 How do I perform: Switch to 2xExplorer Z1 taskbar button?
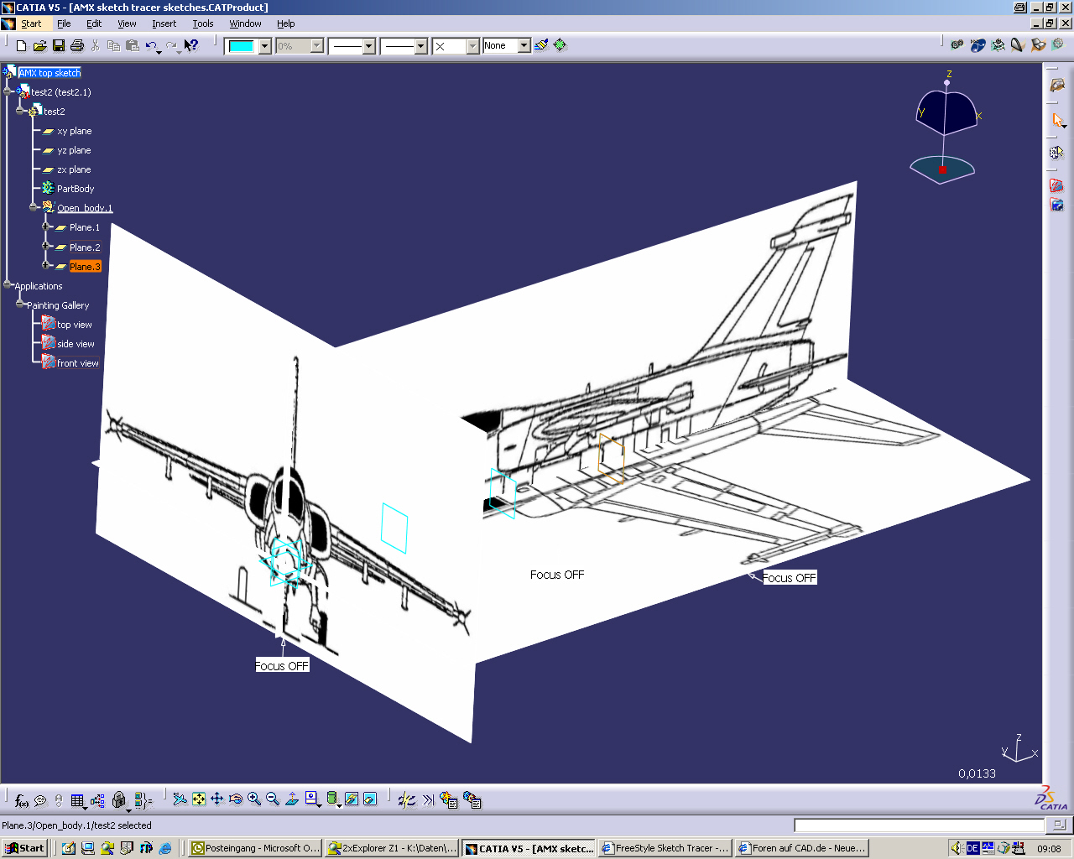pos(392,848)
